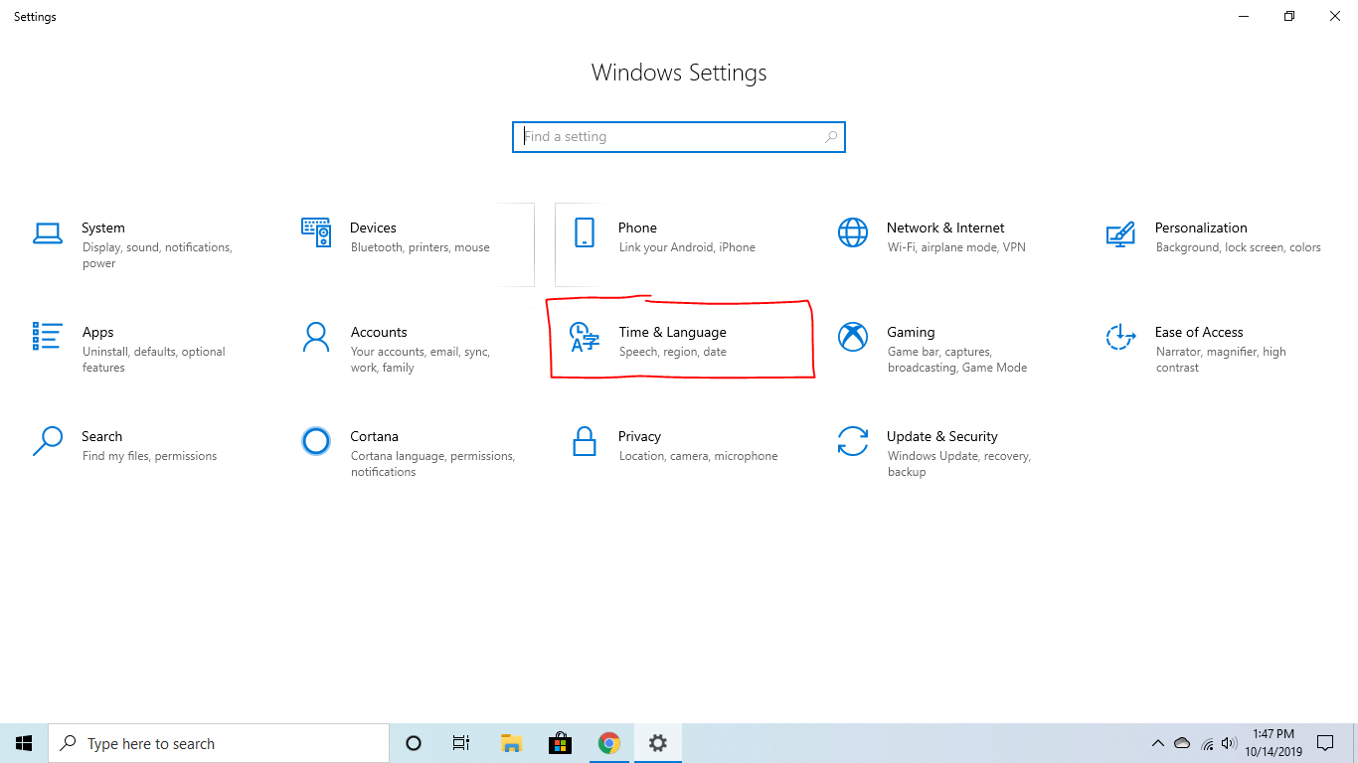
Task: Open the Privacy settings label
Action: tap(639, 436)
